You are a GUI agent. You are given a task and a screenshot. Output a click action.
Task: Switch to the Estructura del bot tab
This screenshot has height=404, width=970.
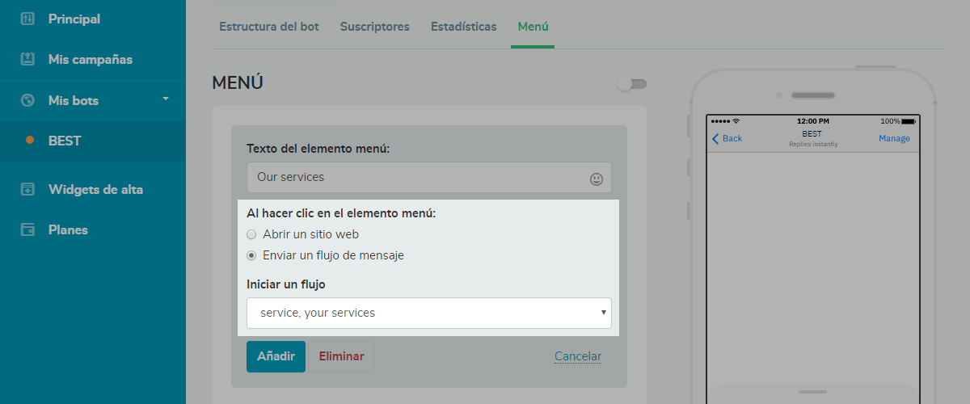click(x=269, y=27)
